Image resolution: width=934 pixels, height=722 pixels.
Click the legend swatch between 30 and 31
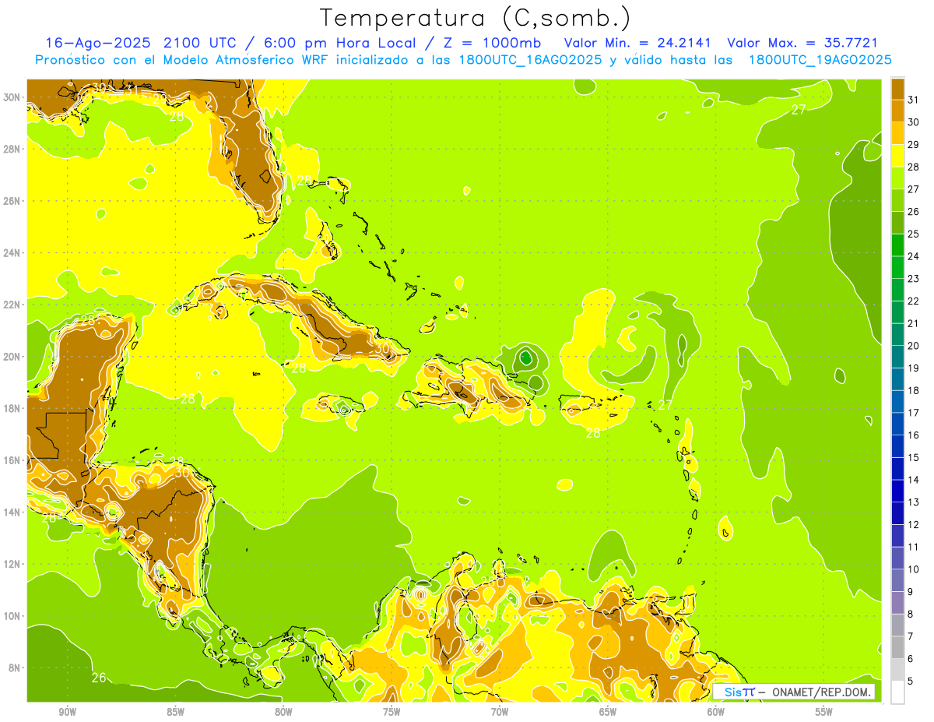(x=897, y=110)
